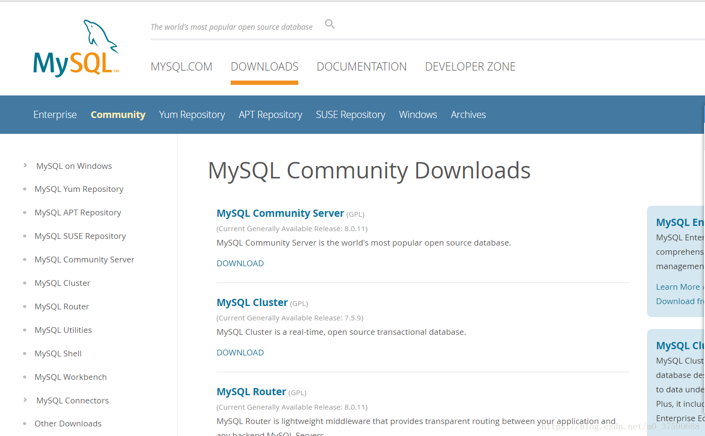The width and height of the screenshot is (705, 436).
Task: Click the search field placeholder text
Action: [x=232, y=27]
